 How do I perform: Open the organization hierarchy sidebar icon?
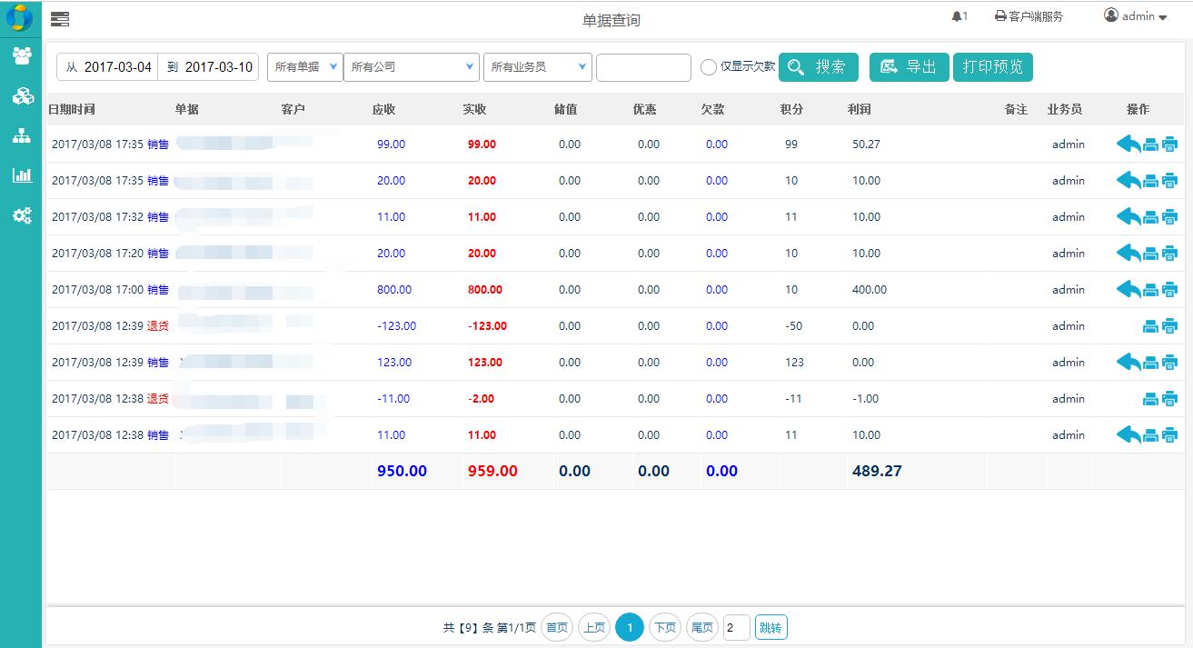pyautogui.click(x=22, y=136)
